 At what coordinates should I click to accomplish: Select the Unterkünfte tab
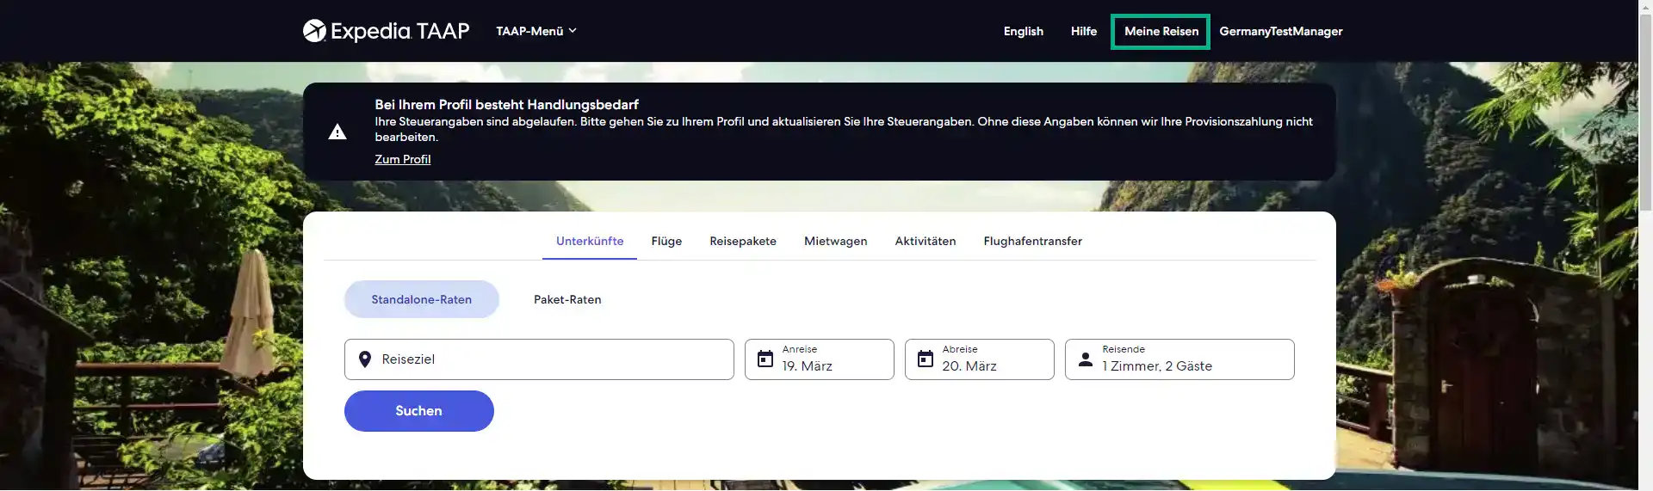[590, 241]
